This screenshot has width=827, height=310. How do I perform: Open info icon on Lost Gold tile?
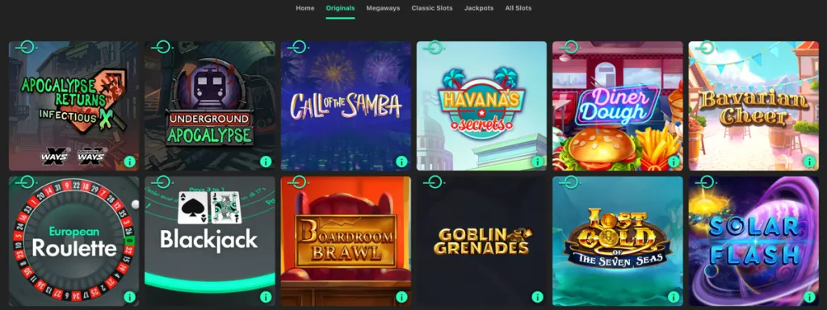(x=674, y=297)
